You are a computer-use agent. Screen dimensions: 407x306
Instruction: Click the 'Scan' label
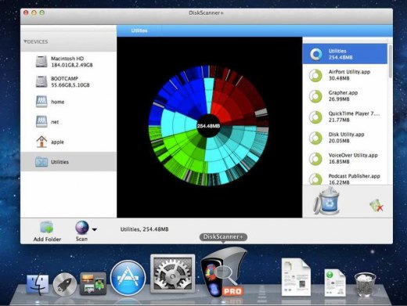coord(81,239)
